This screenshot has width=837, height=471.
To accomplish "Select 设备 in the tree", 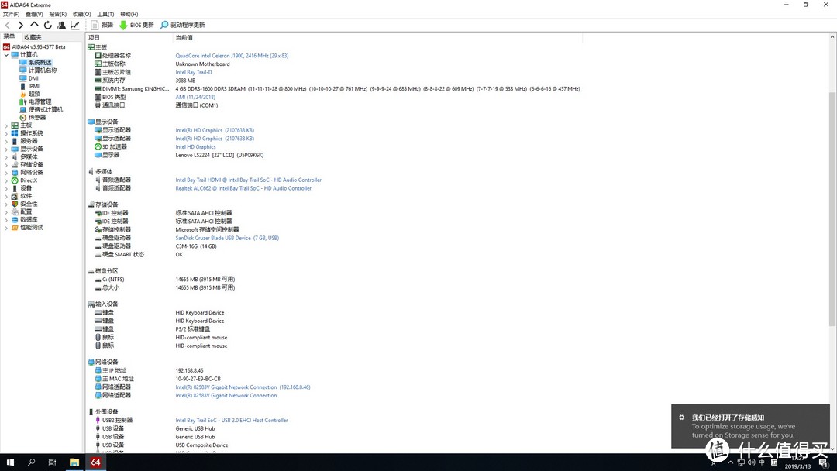I will tap(26, 188).
